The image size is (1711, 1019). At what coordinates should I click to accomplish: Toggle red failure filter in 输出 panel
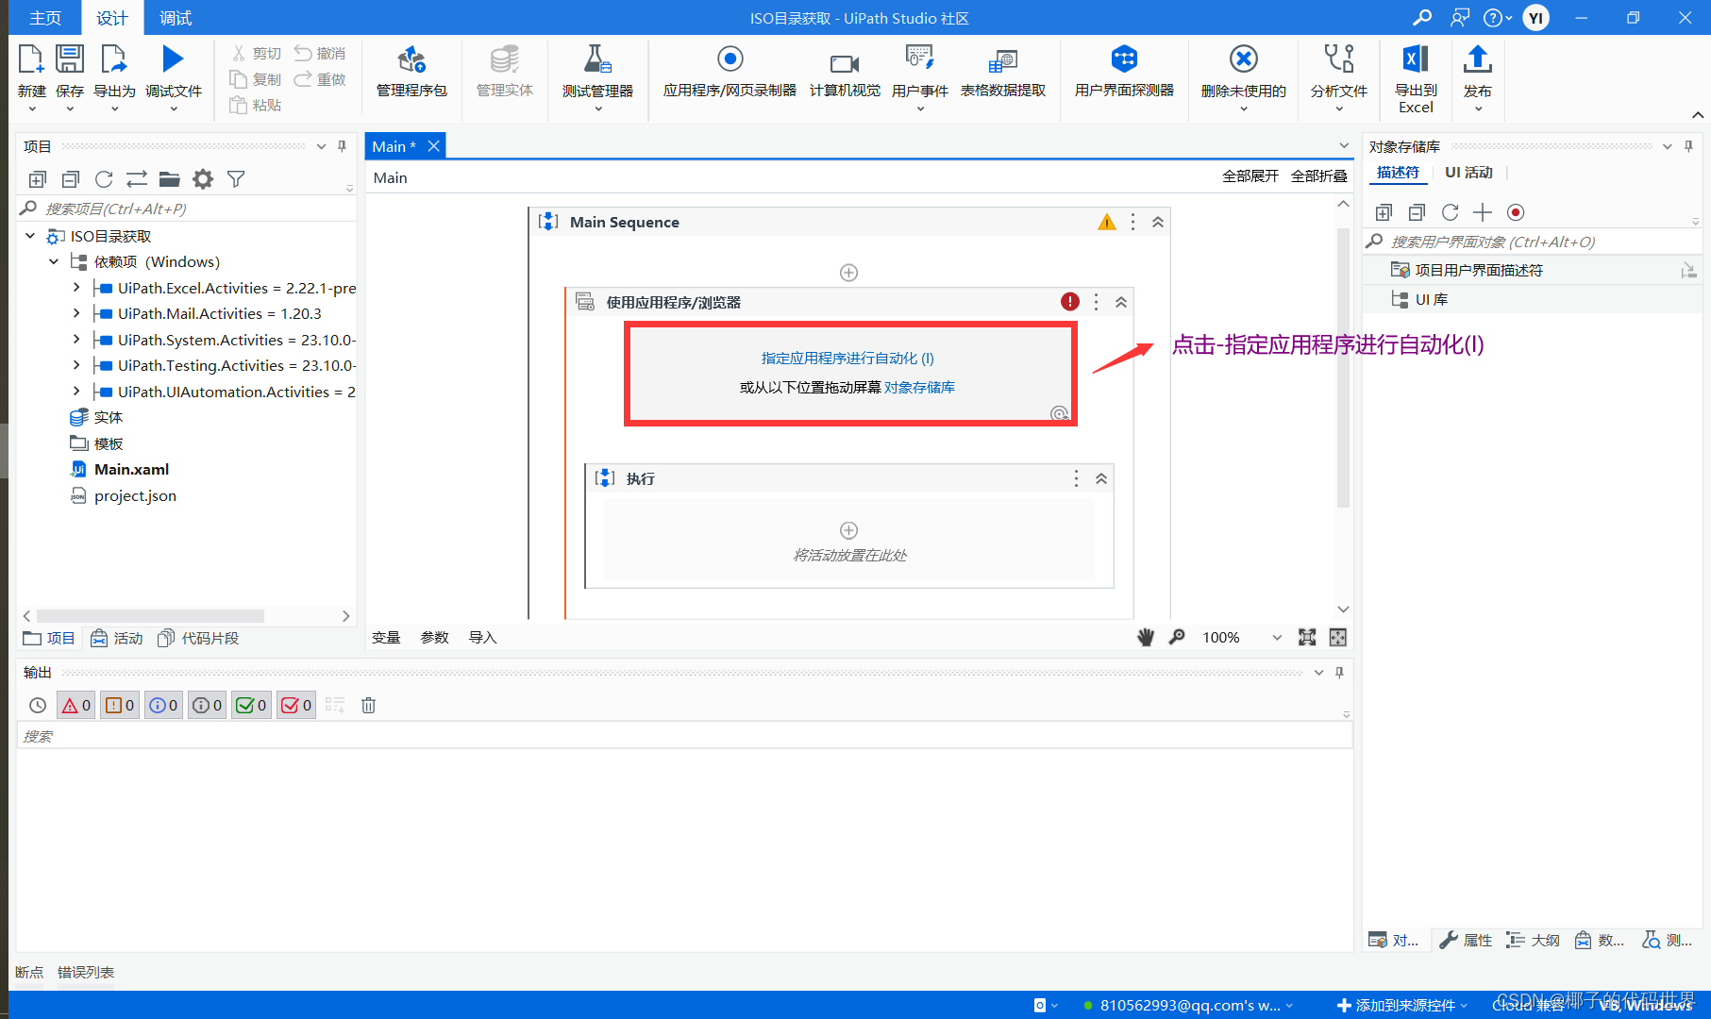(296, 705)
